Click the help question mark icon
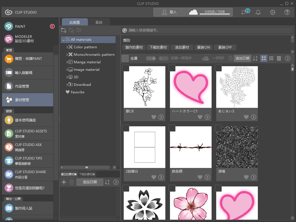 click(x=287, y=12)
